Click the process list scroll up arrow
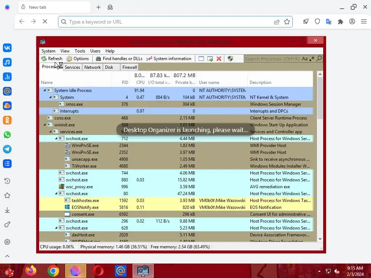Screen dimensions: 371x278 pos(320,74)
